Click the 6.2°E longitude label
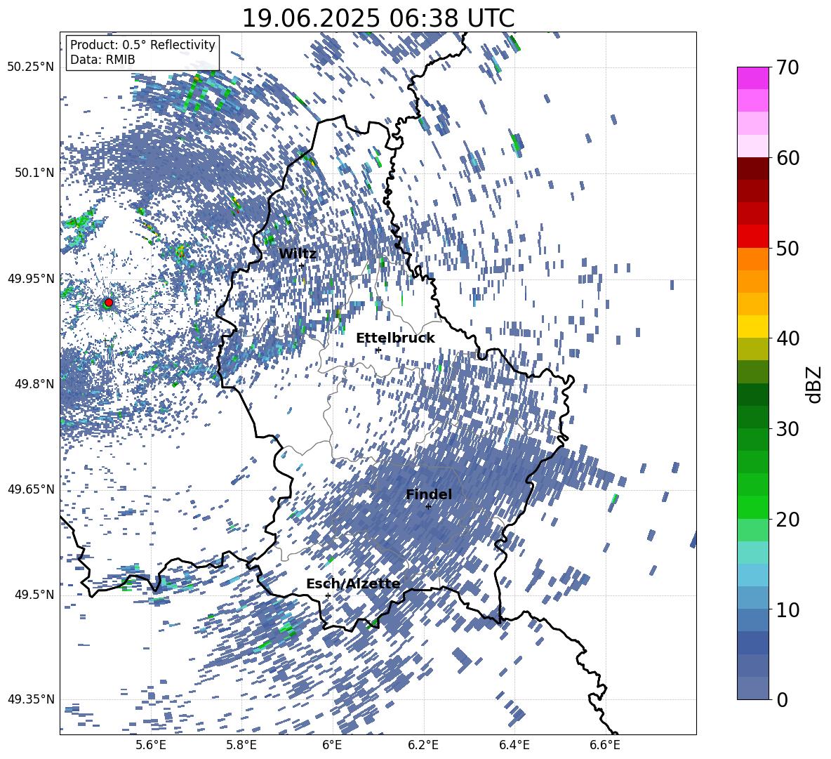Viewport: 831px width, 759px height. point(423,745)
